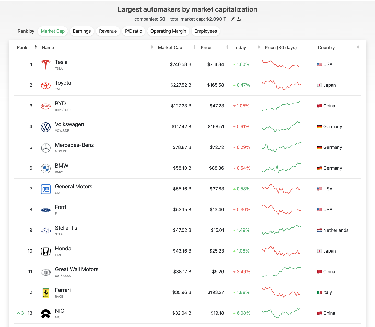Select the Market Cap ranking tab
This screenshot has width=375, height=327.
[x=53, y=31]
